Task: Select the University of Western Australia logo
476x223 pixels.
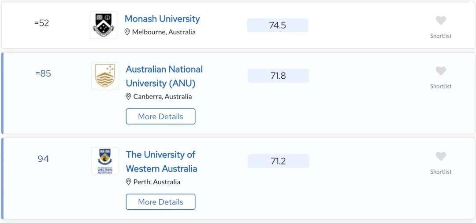Action: pos(105,161)
